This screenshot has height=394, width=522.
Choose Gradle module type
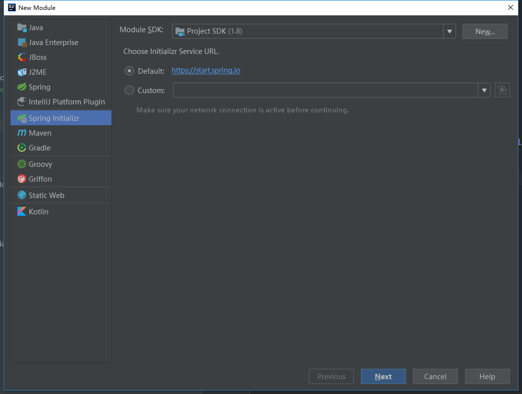coord(61,148)
